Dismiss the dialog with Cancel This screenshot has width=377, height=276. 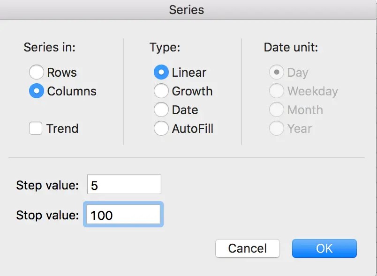coord(248,248)
